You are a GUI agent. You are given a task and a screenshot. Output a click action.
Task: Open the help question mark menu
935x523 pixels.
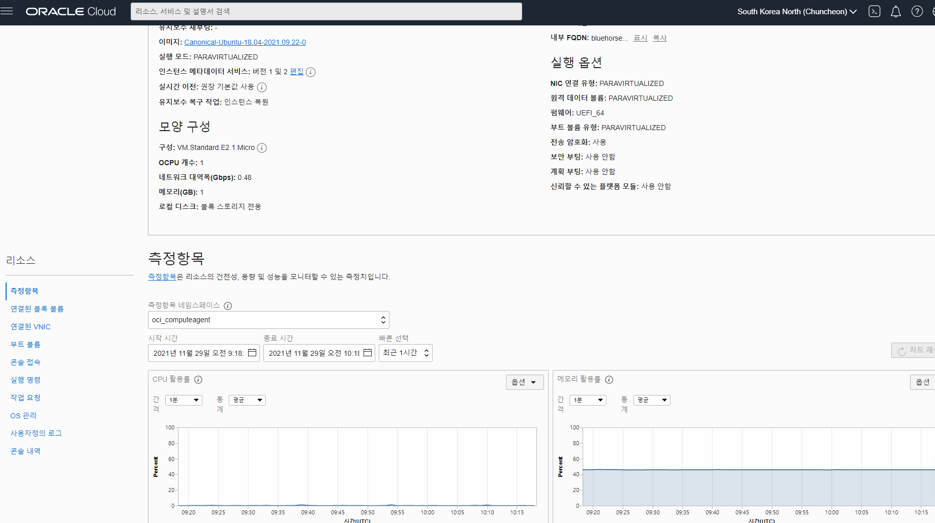pos(917,11)
